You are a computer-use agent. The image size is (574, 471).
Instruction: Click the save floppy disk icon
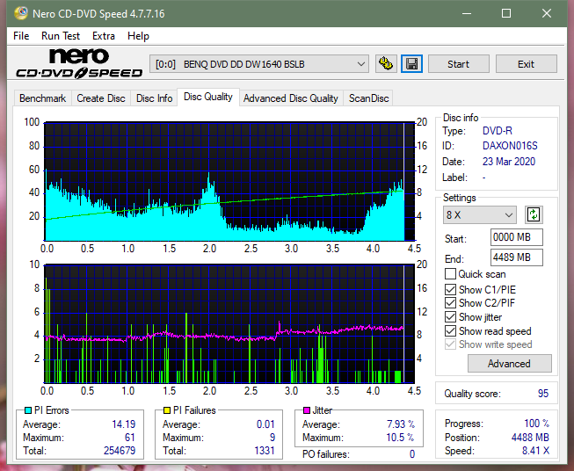point(412,64)
